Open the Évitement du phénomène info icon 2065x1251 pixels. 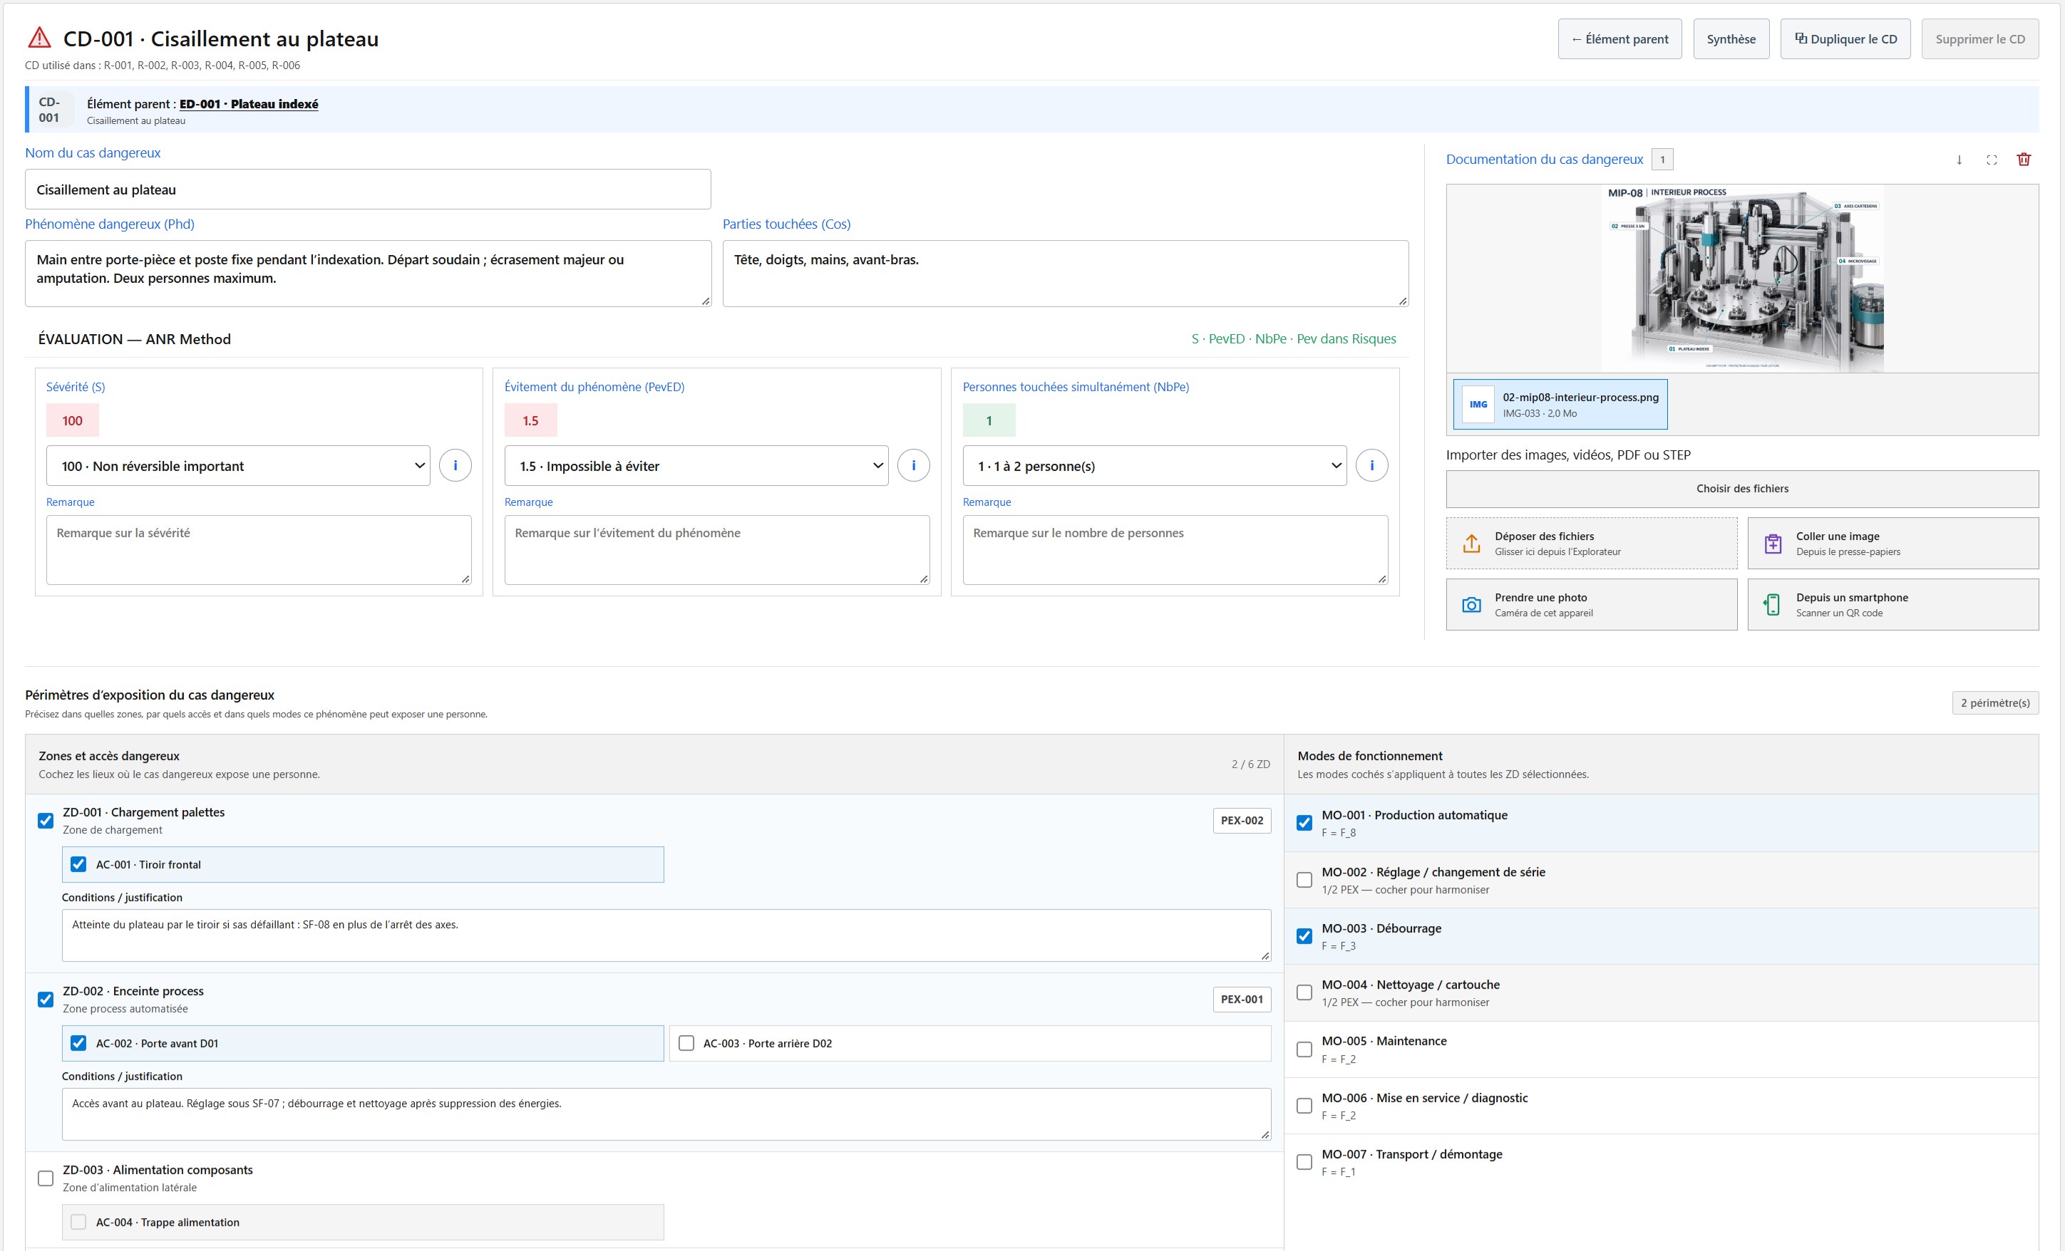point(914,466)
